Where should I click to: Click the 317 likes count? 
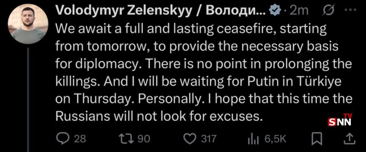208,139
